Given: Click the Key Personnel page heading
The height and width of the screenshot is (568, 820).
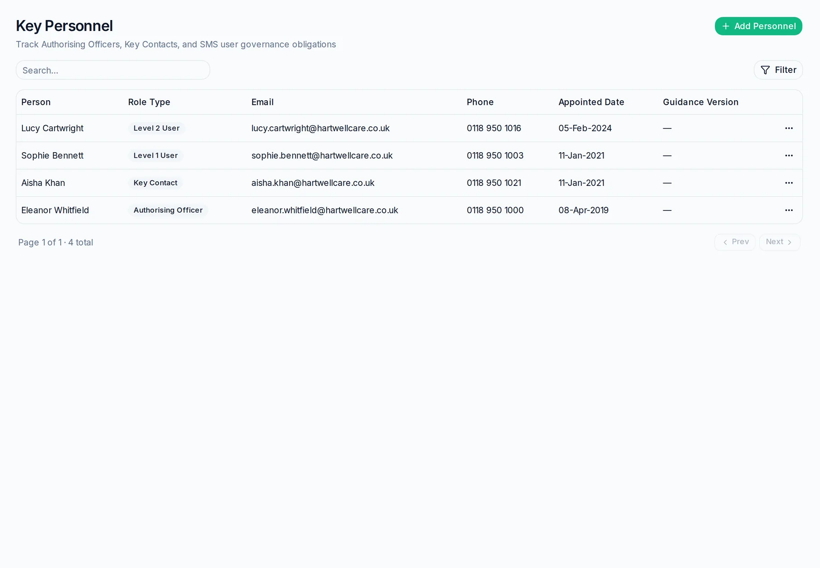Looking at the screenshot, I should coord(64,26).
